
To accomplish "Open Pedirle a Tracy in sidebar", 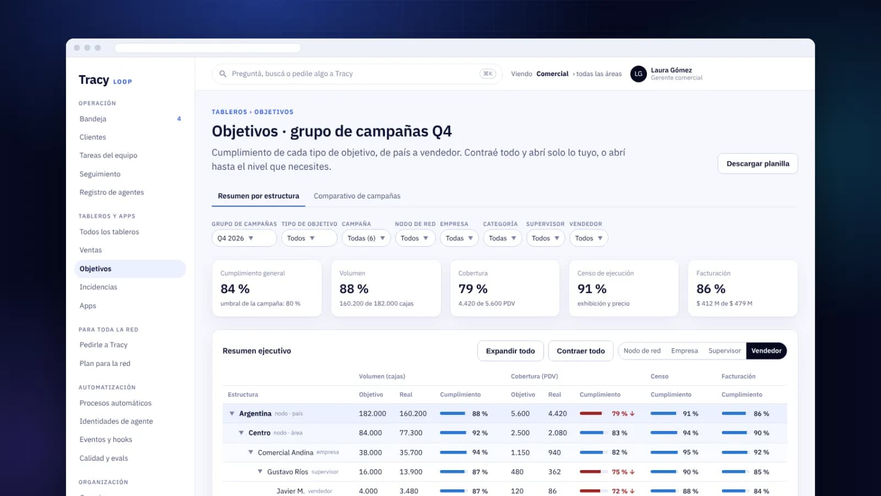I will pyautogui.click(x=130, y=345).
